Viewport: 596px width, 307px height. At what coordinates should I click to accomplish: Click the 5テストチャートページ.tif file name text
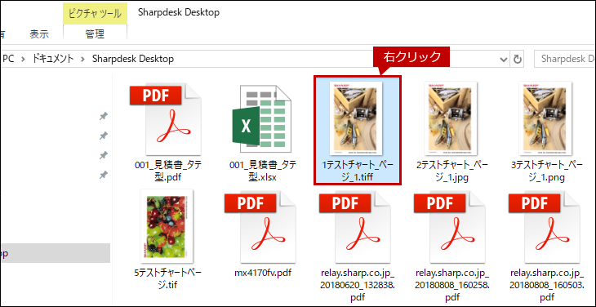tap(167, 278)
